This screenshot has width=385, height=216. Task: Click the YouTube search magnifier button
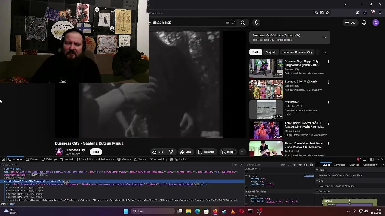[242, 22]
